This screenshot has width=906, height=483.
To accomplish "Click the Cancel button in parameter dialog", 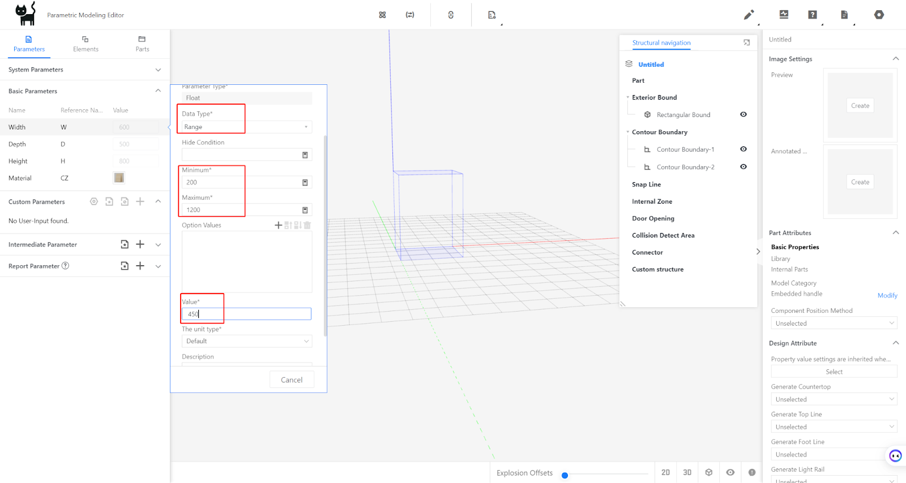I will (x=292, y=380).
